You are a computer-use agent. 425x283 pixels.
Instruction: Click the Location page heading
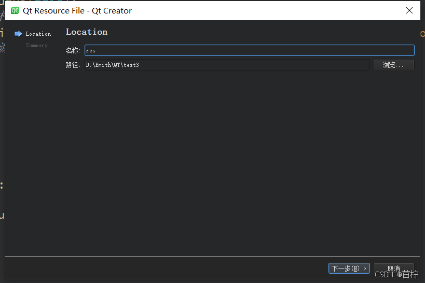tap(87, 32)
